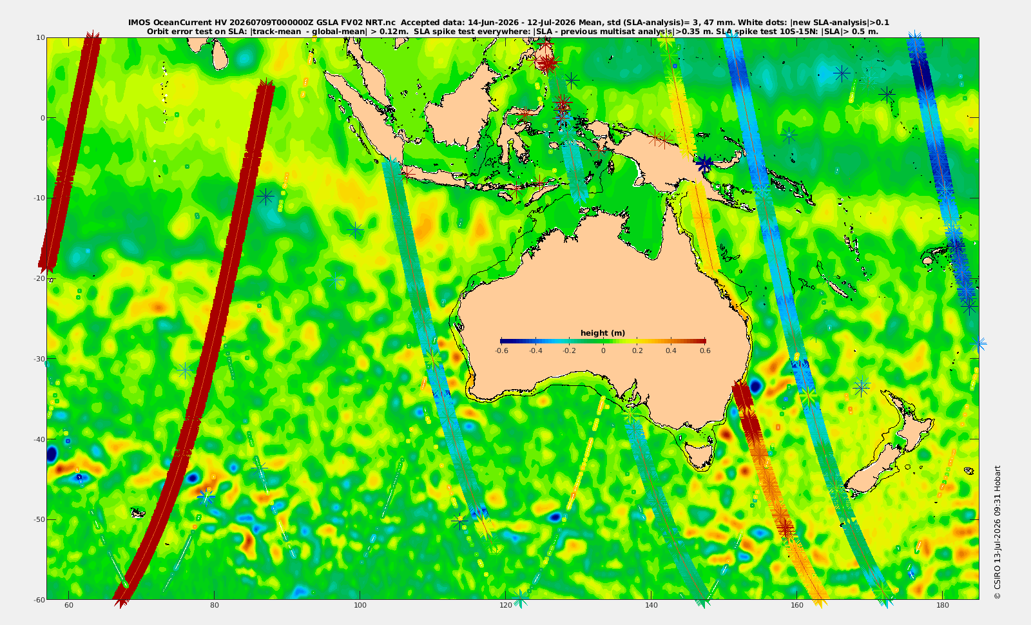Click latitude axis label "0" on the left axis

click(x=43, y=118)
